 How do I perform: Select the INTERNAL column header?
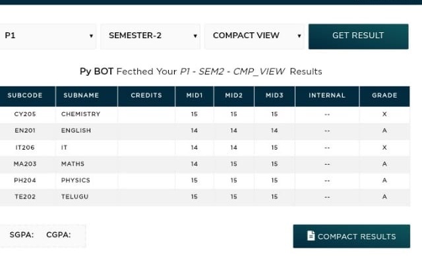[x=327, y=96]
